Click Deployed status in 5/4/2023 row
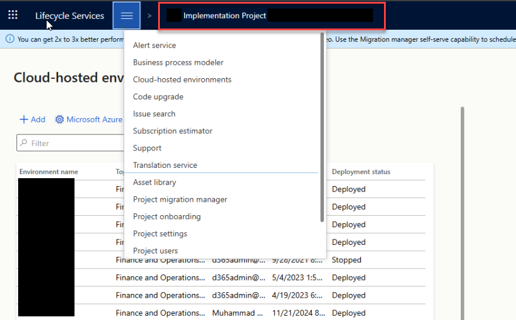 click(348, 278)
